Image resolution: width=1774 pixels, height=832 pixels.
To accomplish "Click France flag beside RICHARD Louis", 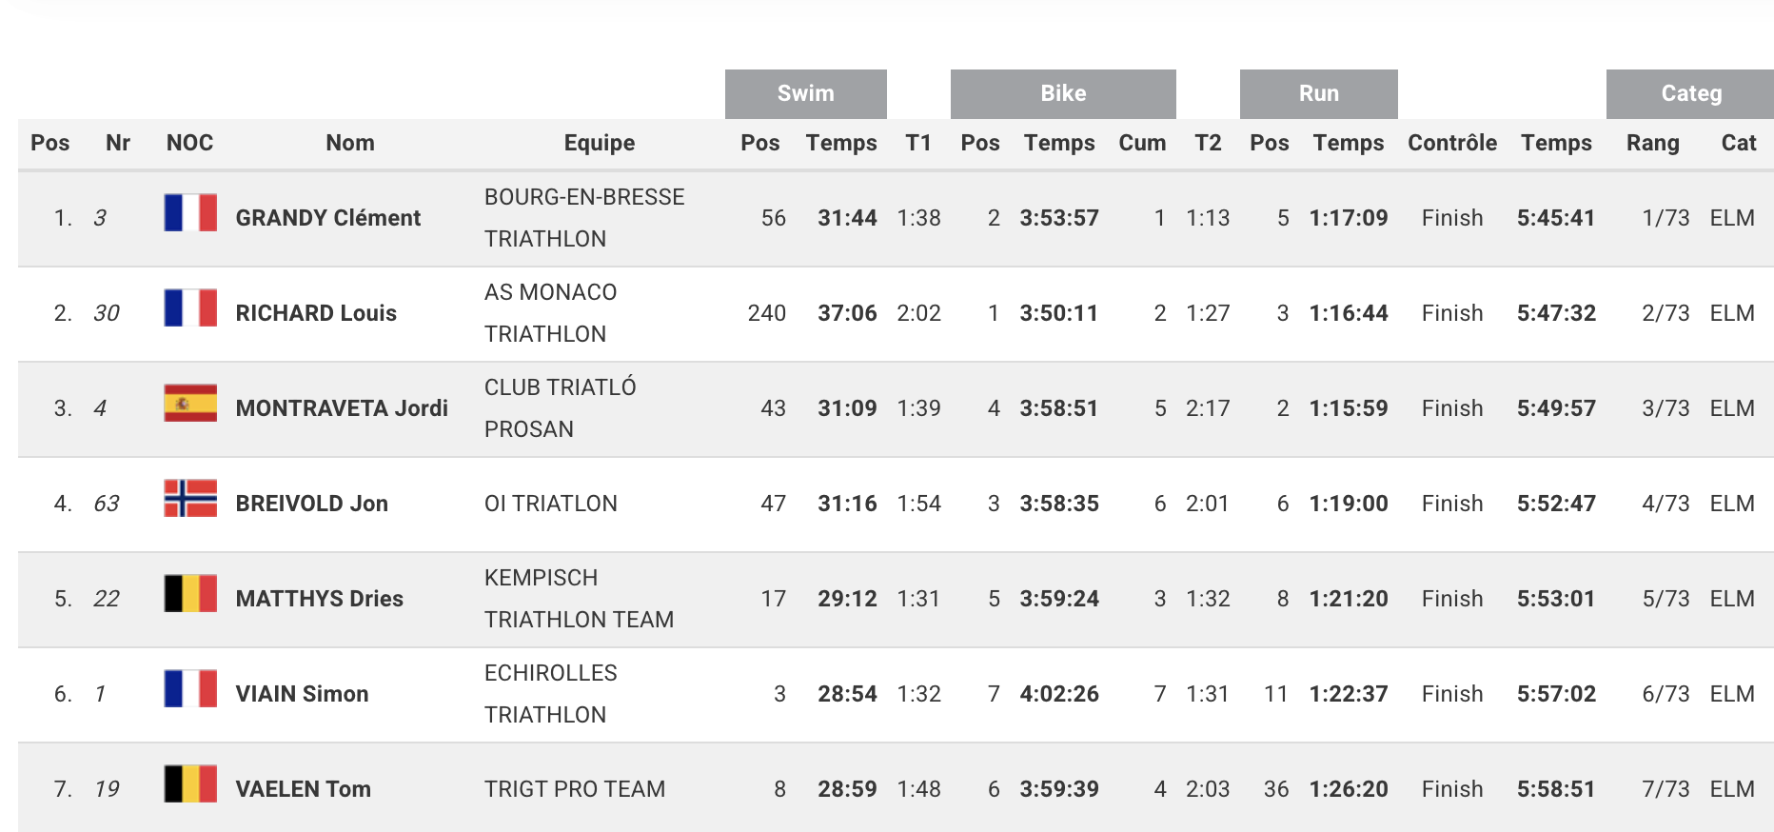I will [190, 307].
